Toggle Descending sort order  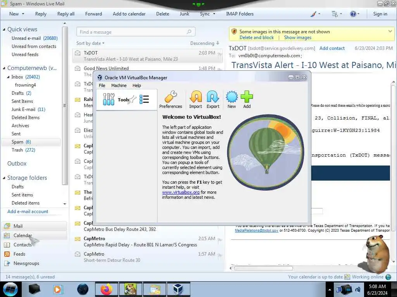coord(205,43)
